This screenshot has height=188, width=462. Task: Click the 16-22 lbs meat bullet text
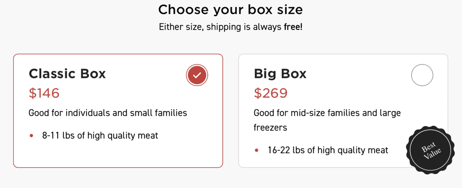(328, 150)
